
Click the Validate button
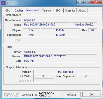pos(71,94)
